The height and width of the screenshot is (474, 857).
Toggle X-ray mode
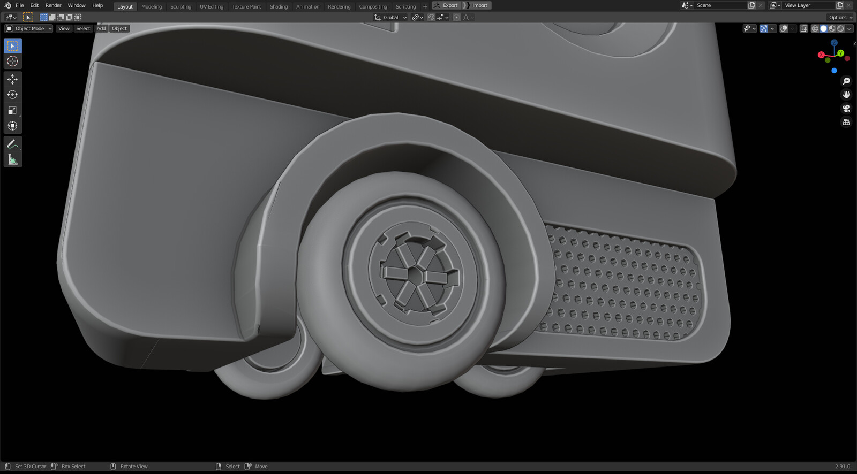[x=803, y=29]
